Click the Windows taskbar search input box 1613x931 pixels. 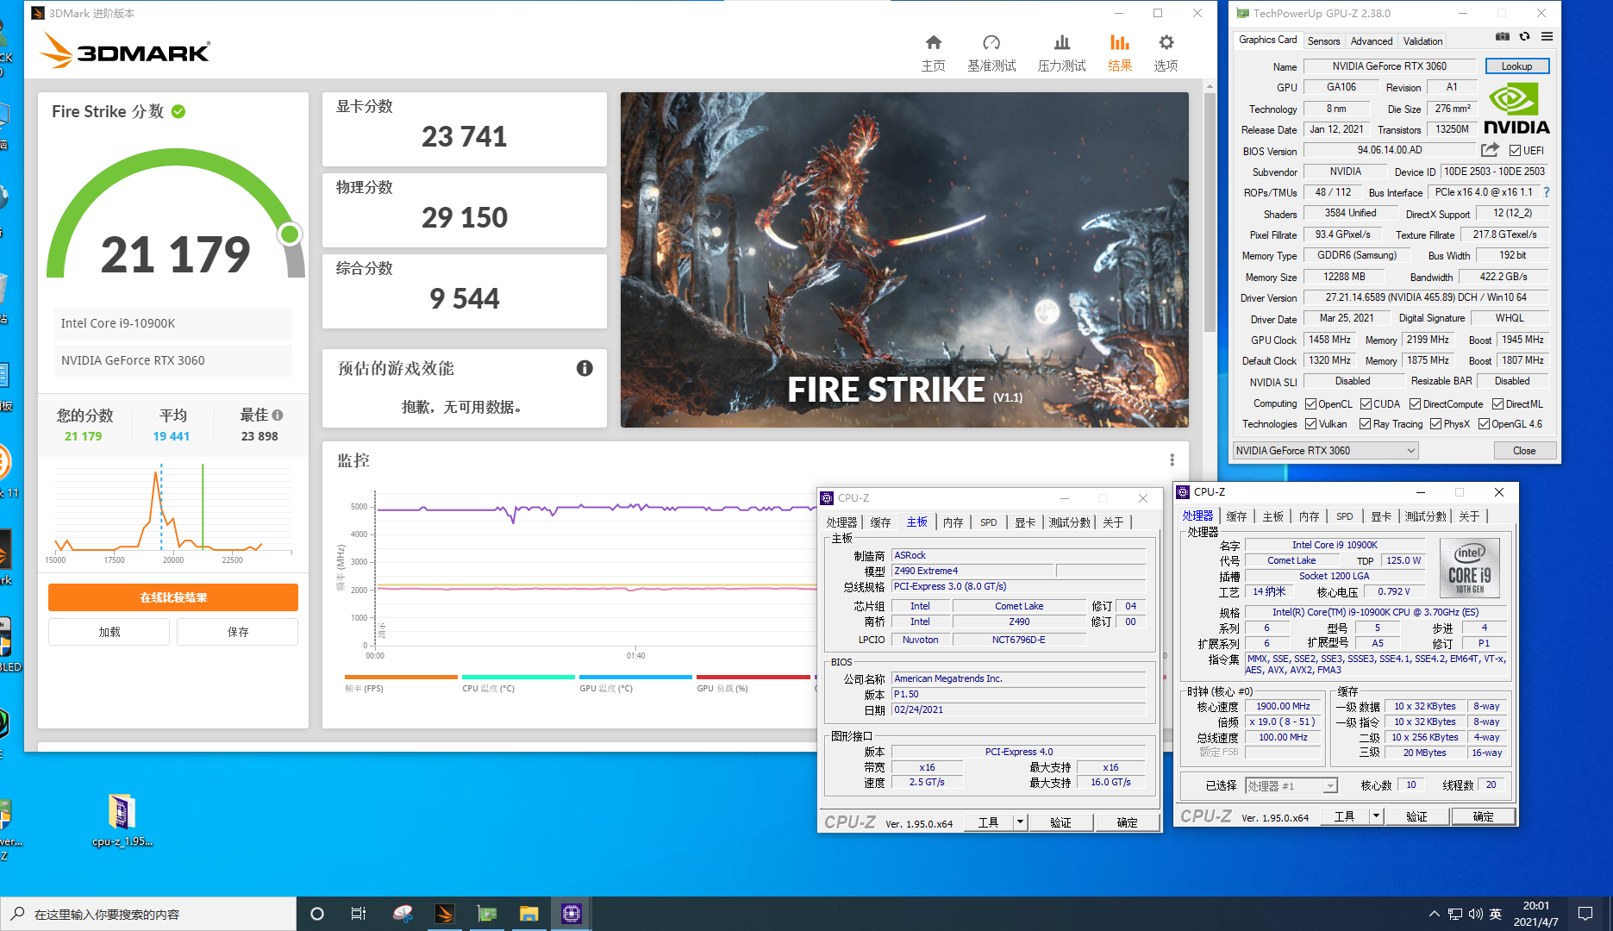coord(148,914)
